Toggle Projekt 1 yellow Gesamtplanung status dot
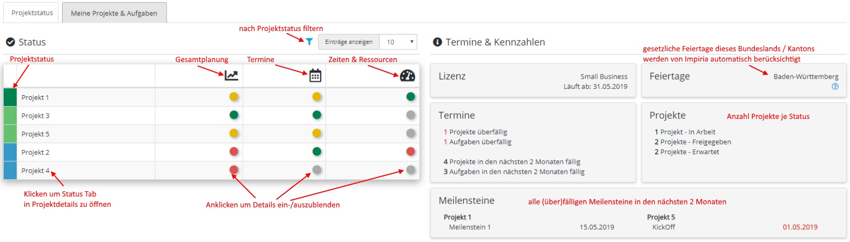This screenshot has height=242, width=850. pyautogui.click(x=234, y=97)
